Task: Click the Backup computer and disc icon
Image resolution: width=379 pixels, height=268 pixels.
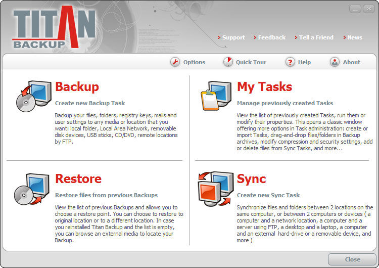Action: (x=33, y=96)
